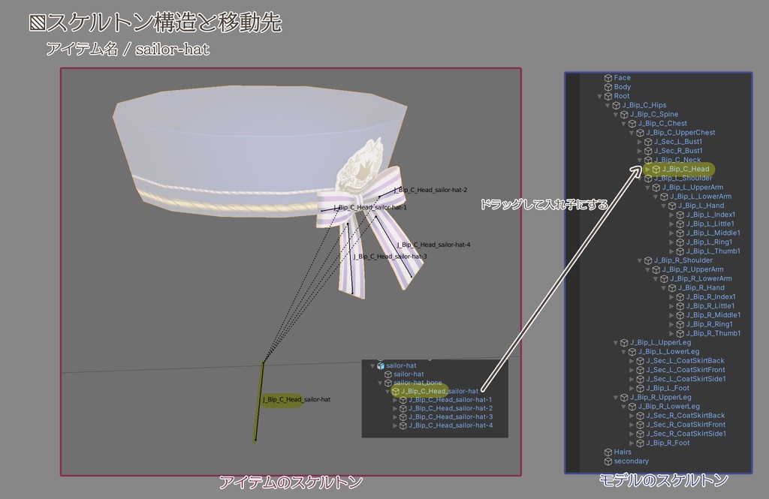The image size is (769, 499).
Task: Collapse the J_Bip_R_UpperArm arrow
Action: pyautogui.click(x=648, y=269)
